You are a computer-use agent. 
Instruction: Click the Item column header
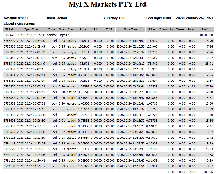tap(71, 29)
